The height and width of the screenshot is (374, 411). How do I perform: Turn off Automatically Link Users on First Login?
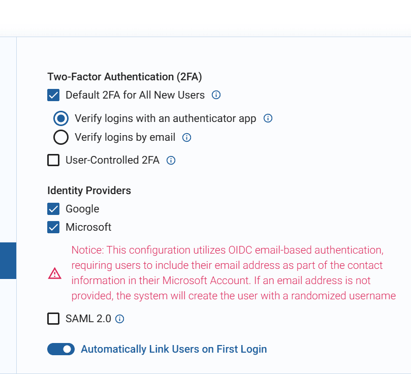click(61, 349)
